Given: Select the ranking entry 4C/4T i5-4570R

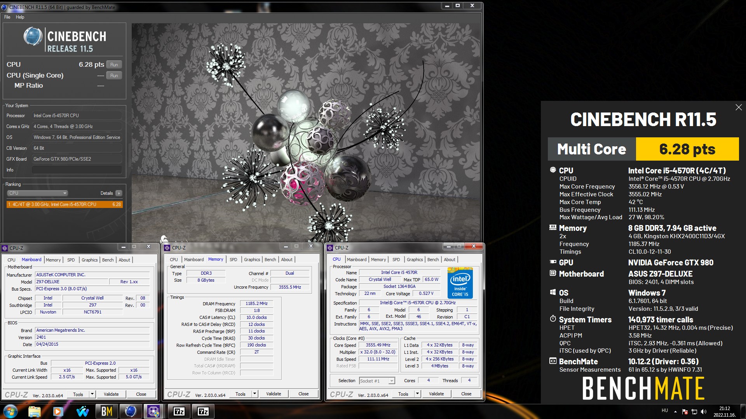Looking at the screenshot, I should click(x=64, y=204).
